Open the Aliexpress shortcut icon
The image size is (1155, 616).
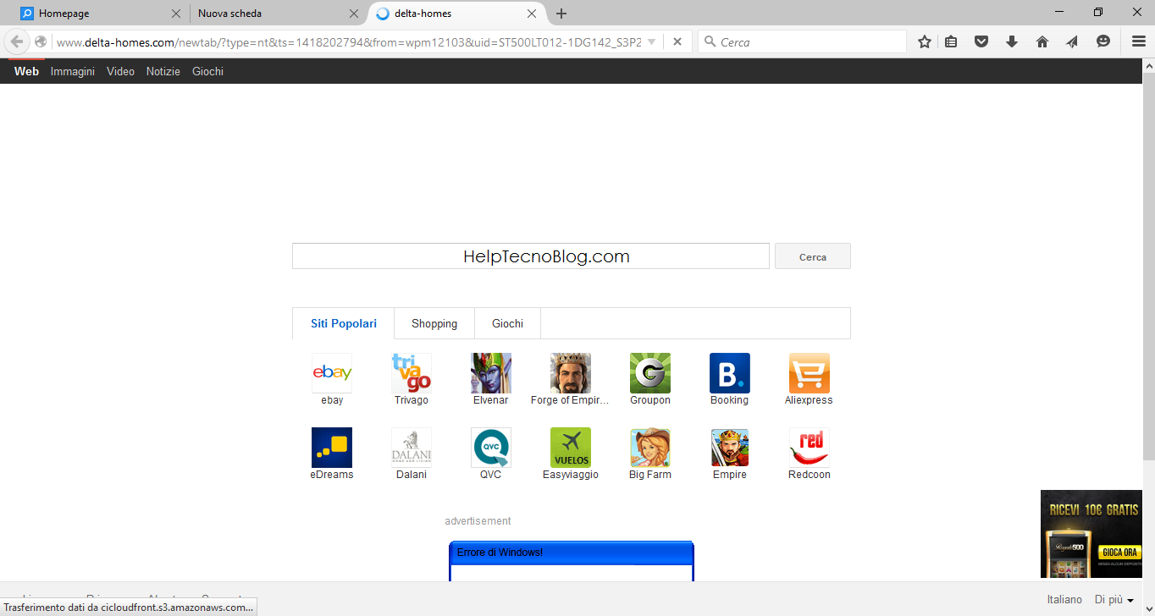click(x=810, y=373)
